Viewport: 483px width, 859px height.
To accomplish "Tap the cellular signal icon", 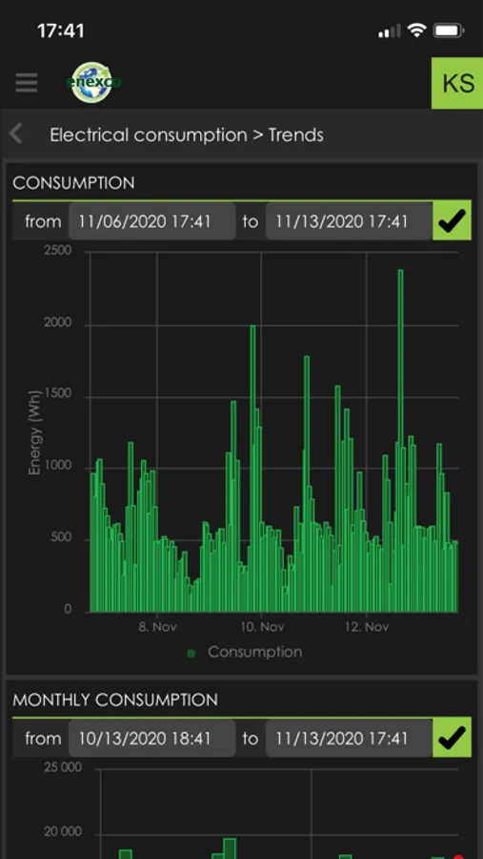I will pyautogui.click(x=390, y=31).
